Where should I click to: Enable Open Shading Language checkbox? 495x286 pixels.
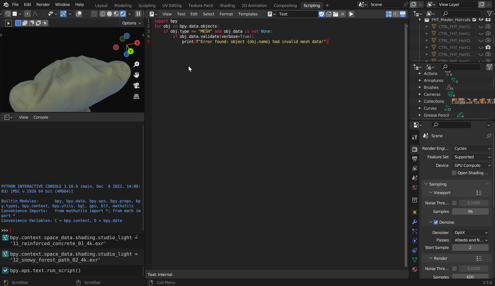pyautogui.click(x=454, y=173)
